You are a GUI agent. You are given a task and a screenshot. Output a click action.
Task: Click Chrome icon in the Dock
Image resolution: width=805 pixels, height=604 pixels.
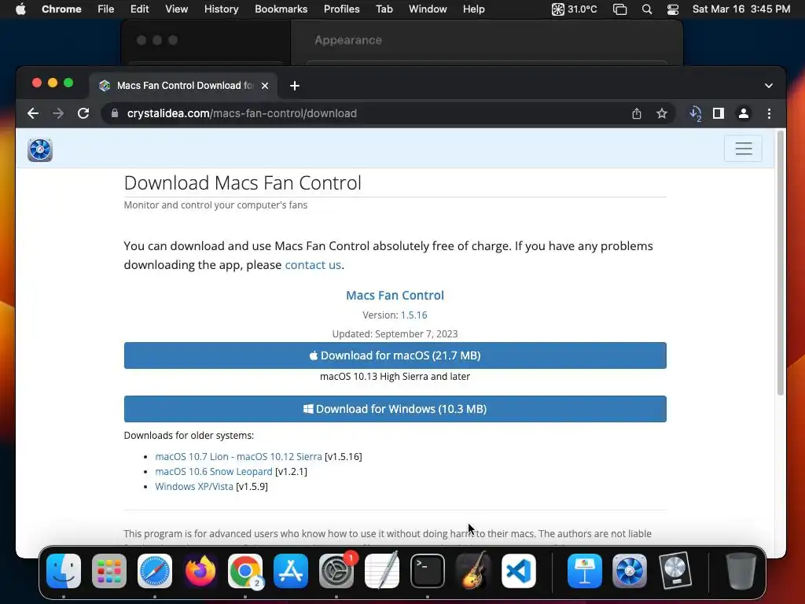pyautogui.click(x=245, y=571)
